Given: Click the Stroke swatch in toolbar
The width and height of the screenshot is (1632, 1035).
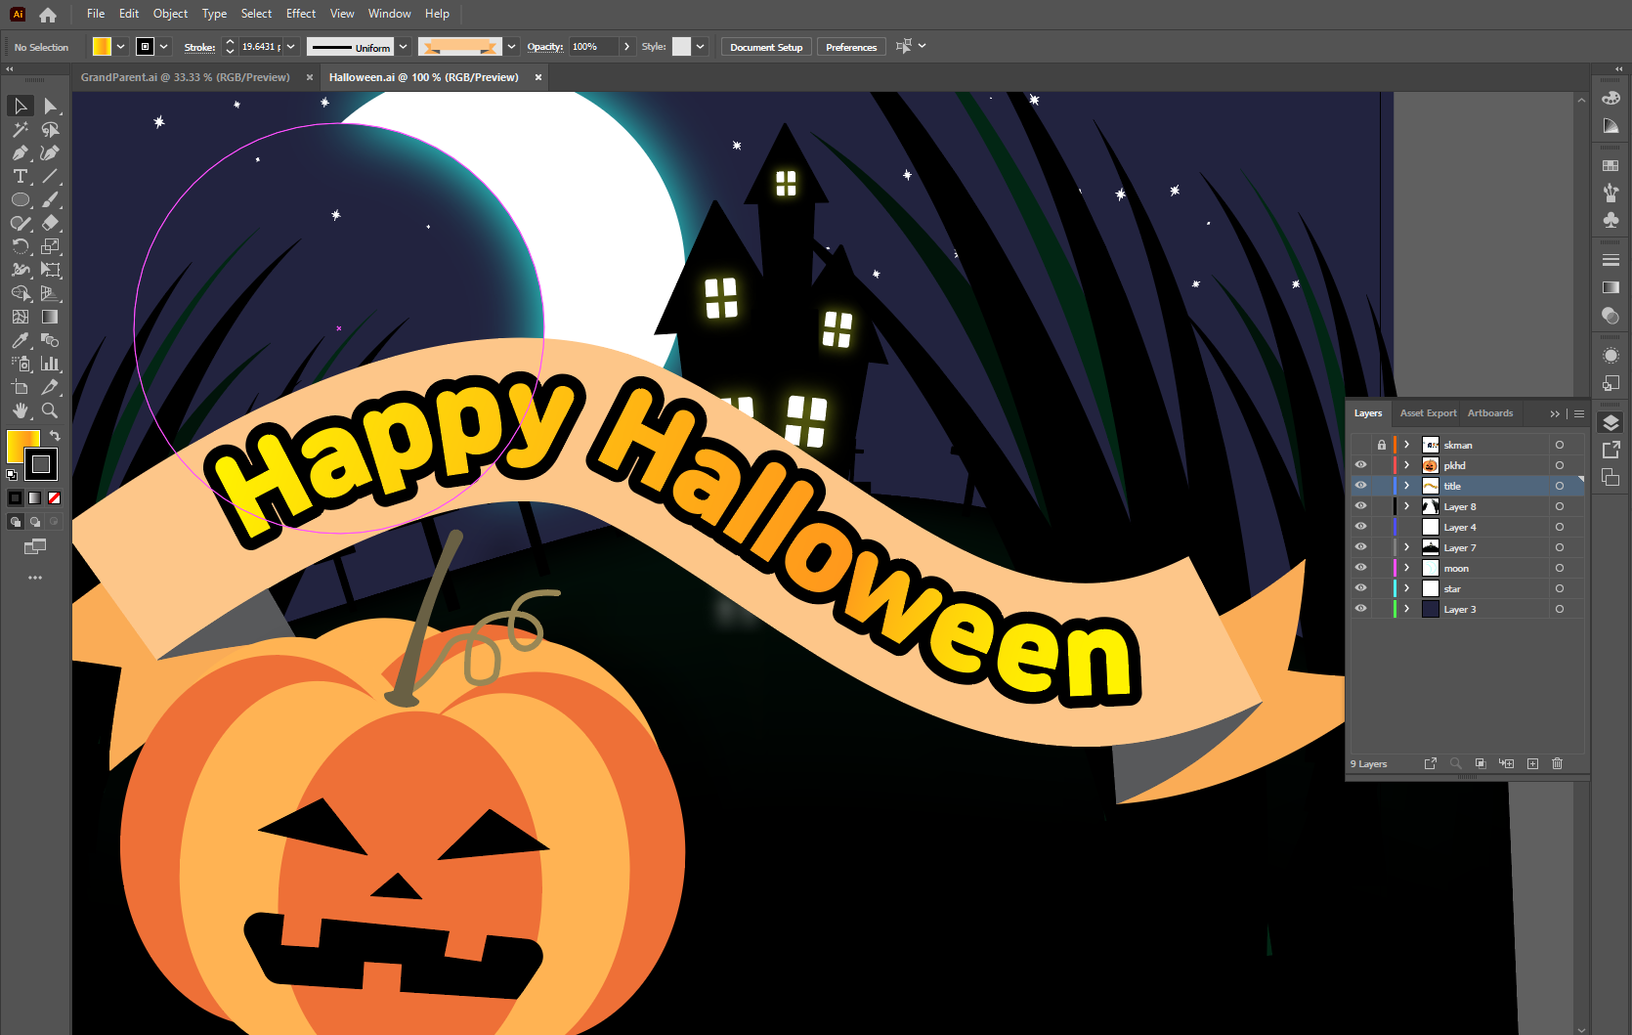Looking at the screenshot, I should pos(41,464).
